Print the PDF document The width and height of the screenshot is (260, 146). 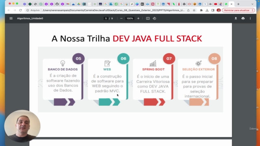point(243,18)
